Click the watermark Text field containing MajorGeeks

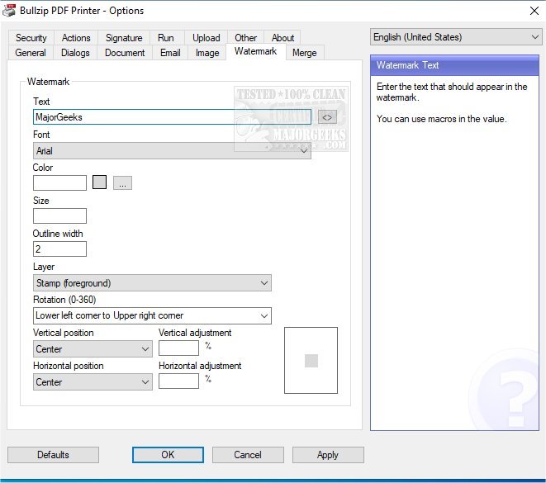coord(172,117)
